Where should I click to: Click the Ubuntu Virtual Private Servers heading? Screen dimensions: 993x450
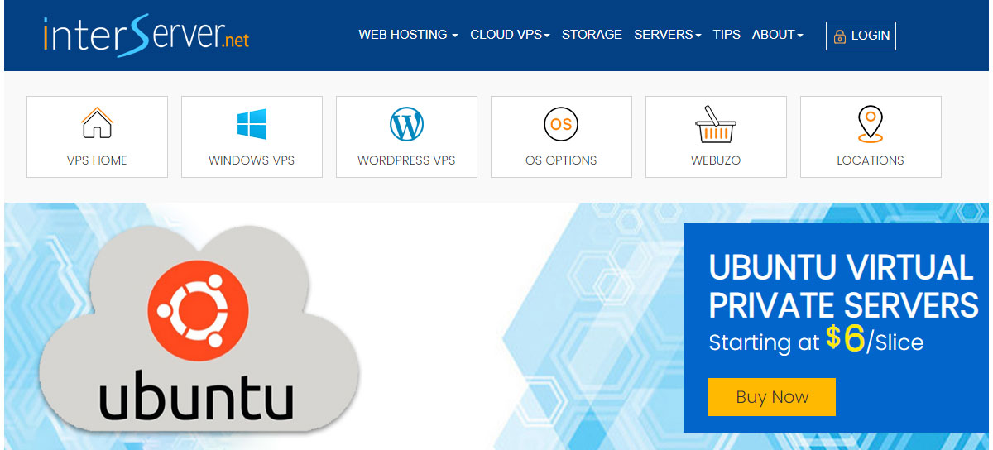coord(843,286)
